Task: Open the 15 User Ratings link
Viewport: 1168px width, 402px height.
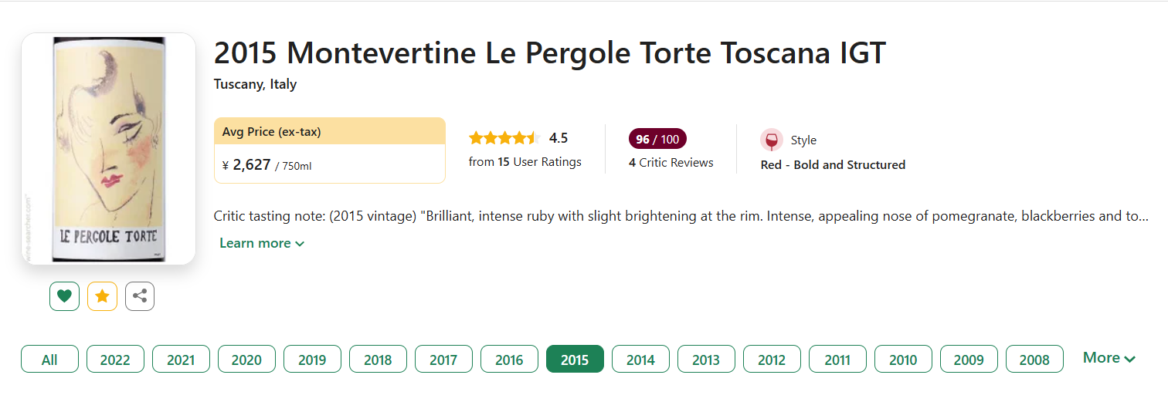Action: [x=525, y=162]
